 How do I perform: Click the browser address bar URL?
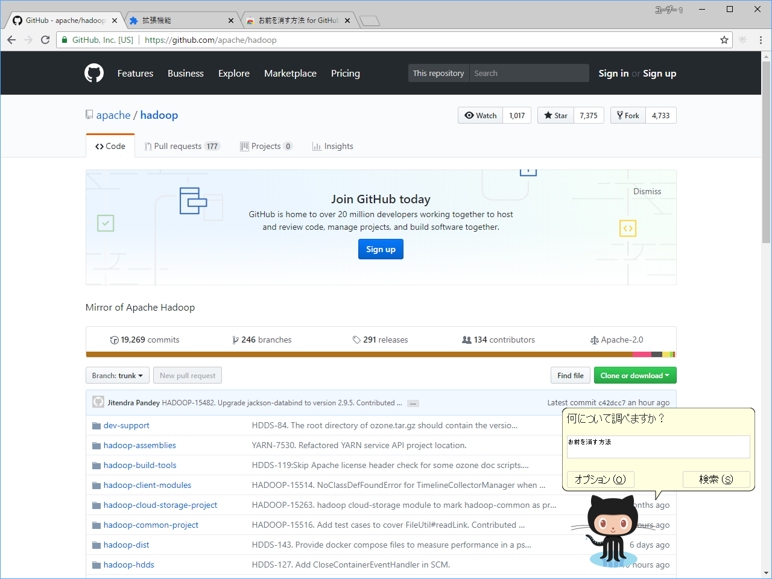210,40
